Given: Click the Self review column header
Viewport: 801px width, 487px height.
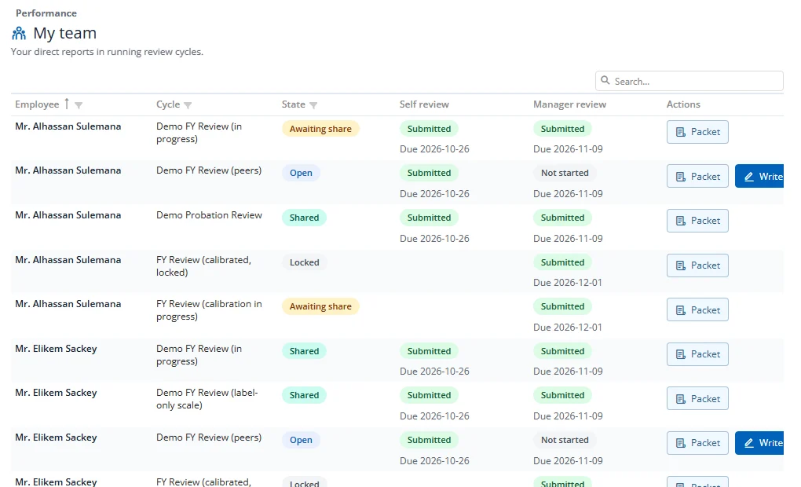Looking at the screenshot, I should [x=424, y=104].
